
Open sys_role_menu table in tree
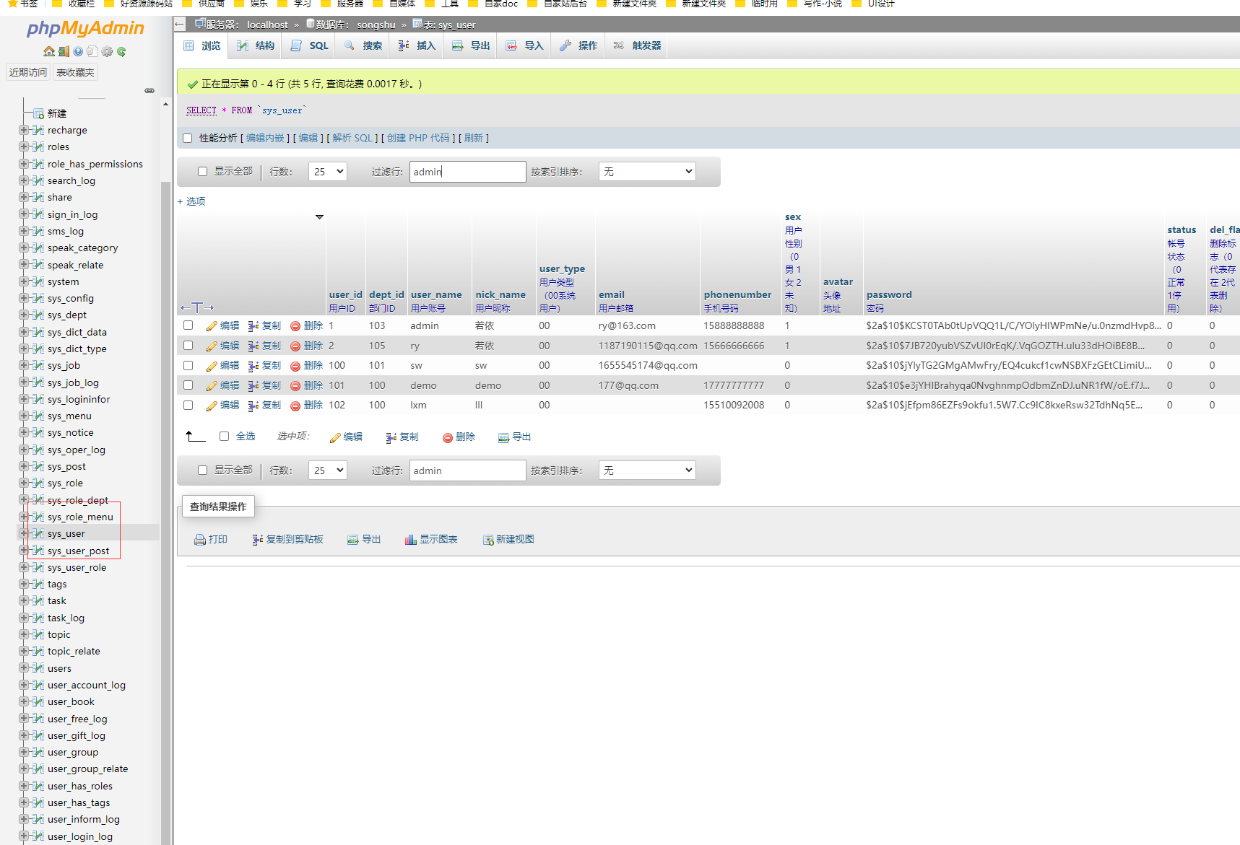click(80, 517)
